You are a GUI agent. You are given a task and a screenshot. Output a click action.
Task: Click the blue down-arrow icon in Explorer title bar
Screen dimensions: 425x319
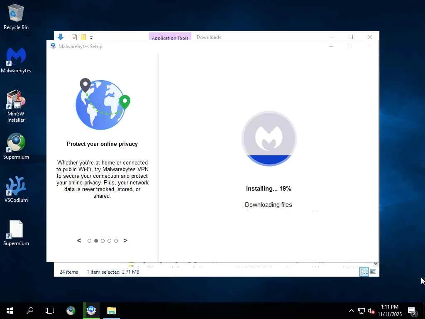point(61,37)
